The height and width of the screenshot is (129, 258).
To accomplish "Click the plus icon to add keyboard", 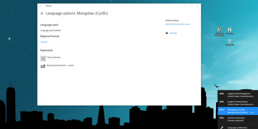I will pyautogui.click(x=43, y=58).
